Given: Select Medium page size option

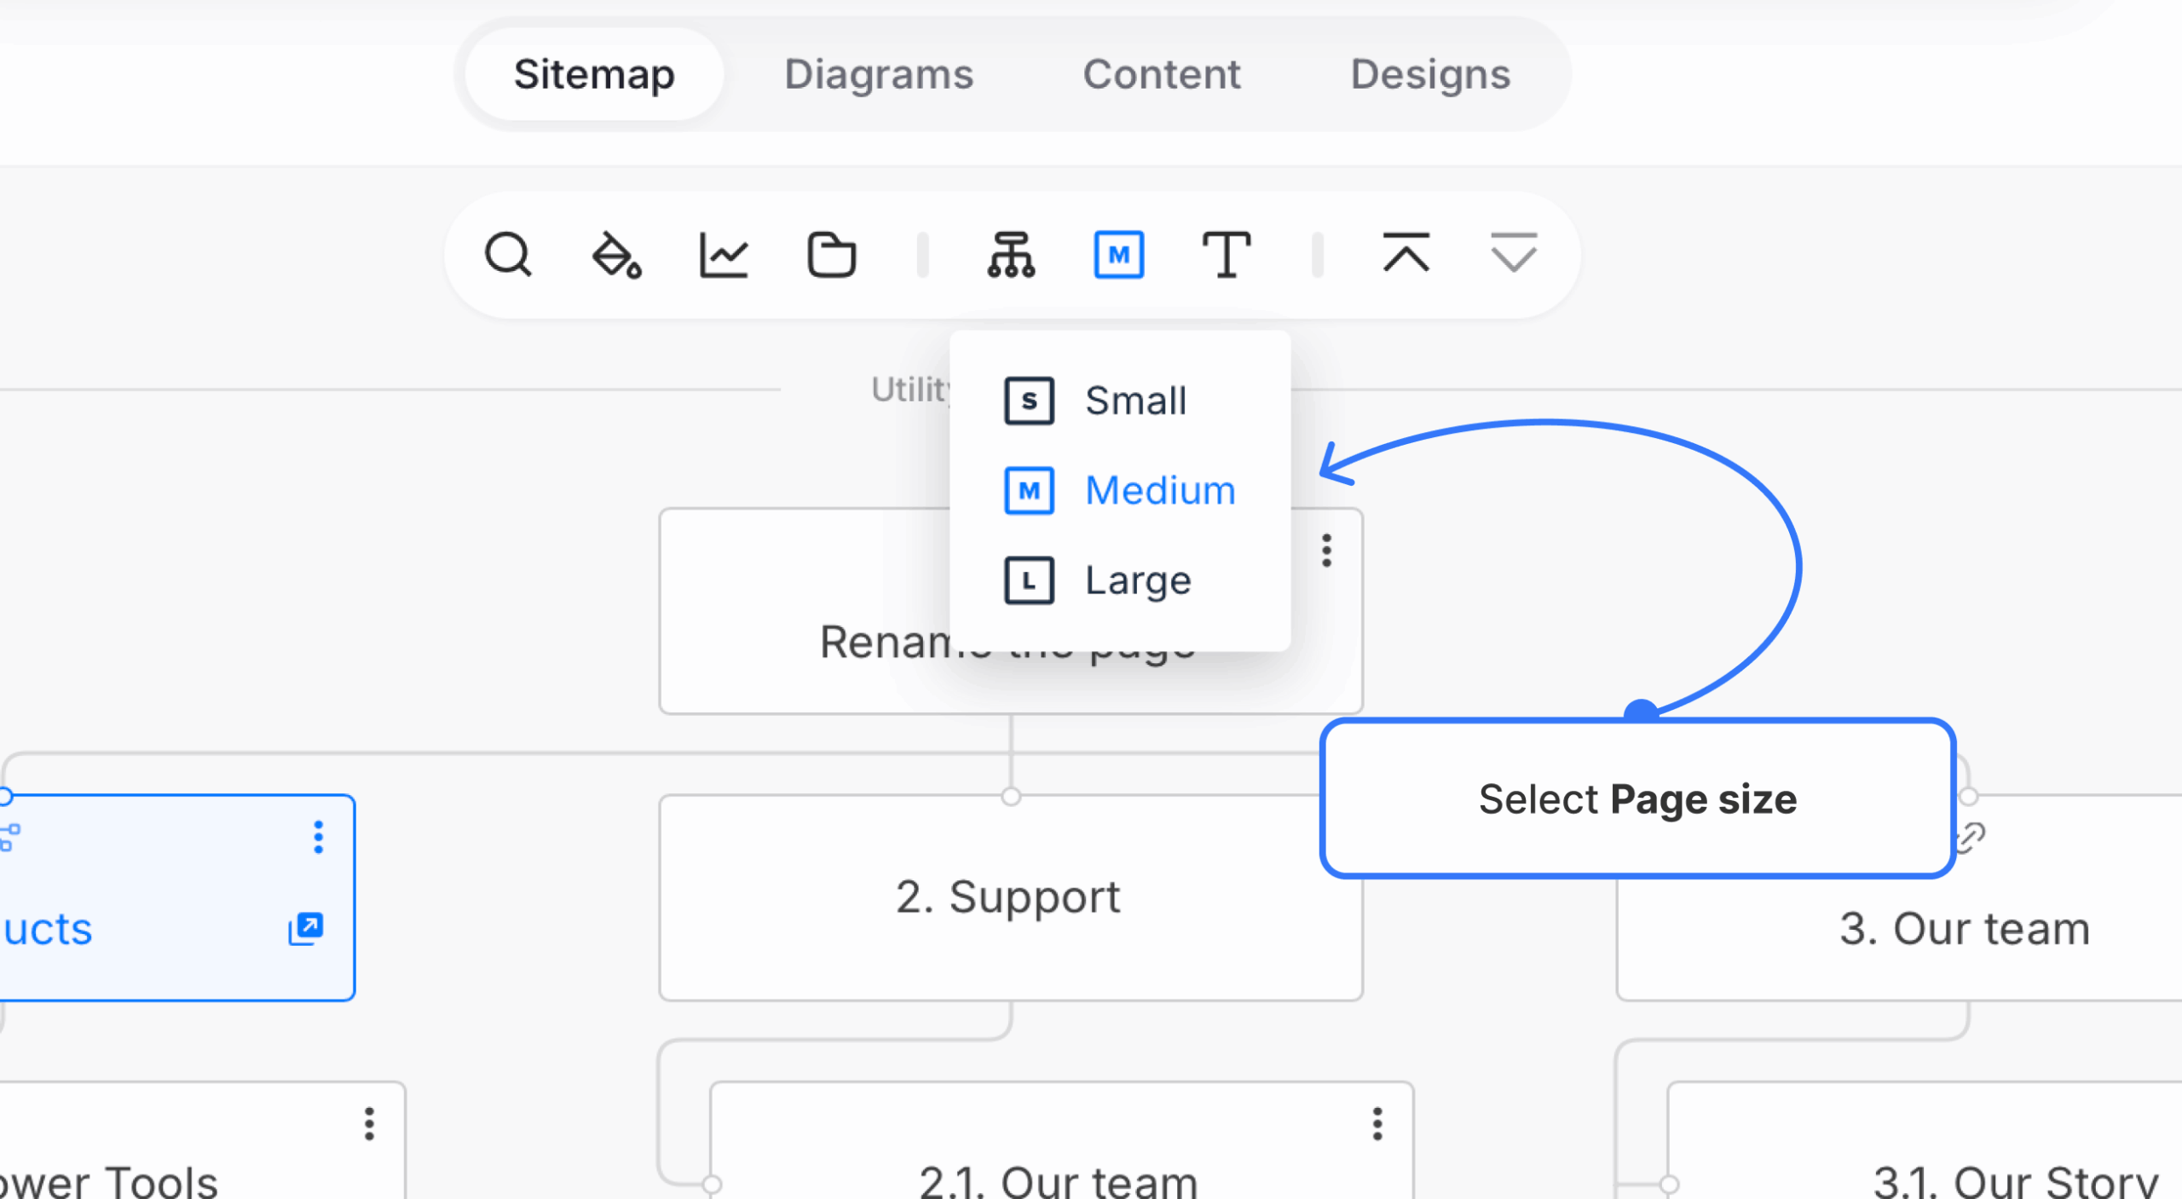Looking at the screenshot, I should pyautogui.click(x=1120, y=491).
